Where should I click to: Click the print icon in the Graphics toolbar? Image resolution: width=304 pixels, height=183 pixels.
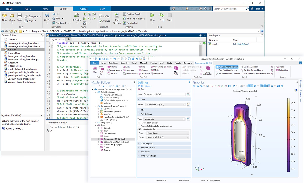point(282,86)
